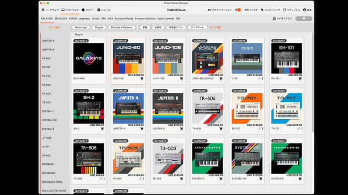Switch to the ZENOLOGY tab
348x195 pixels.
click(x=61, y=19)
